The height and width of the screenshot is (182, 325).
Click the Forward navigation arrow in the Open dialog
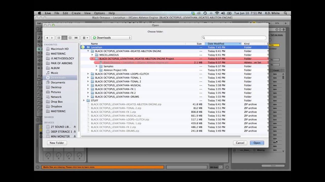52,38
